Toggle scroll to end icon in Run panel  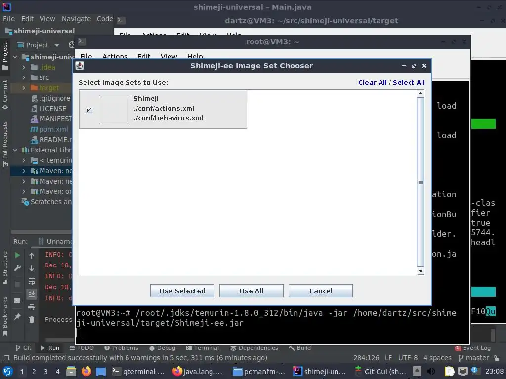point(32,294)
